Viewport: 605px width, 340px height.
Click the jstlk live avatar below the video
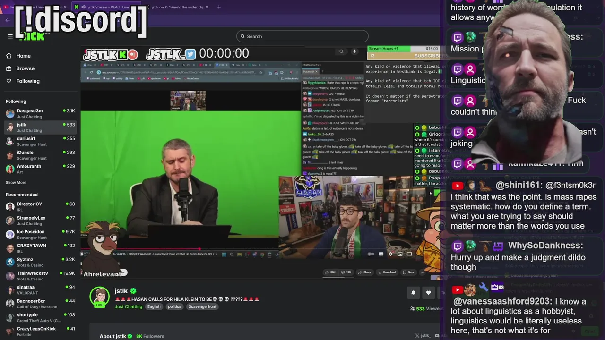tap(99, 297)
